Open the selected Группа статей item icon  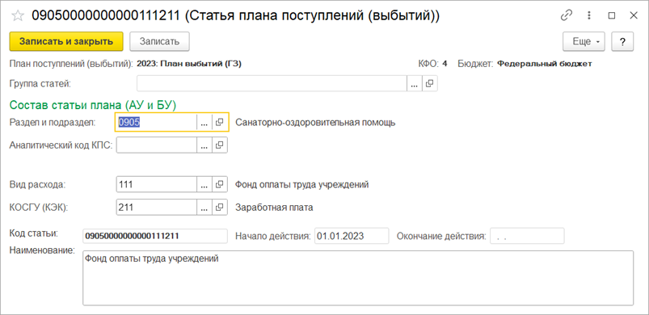(430, 83)
